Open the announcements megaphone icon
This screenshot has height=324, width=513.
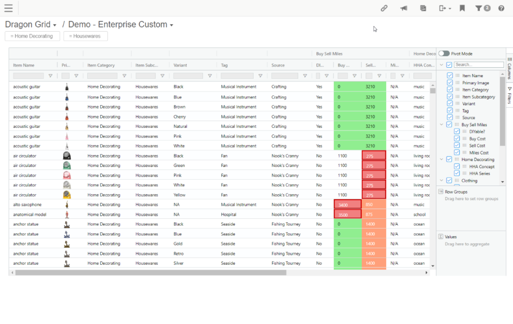pos(404,8)
